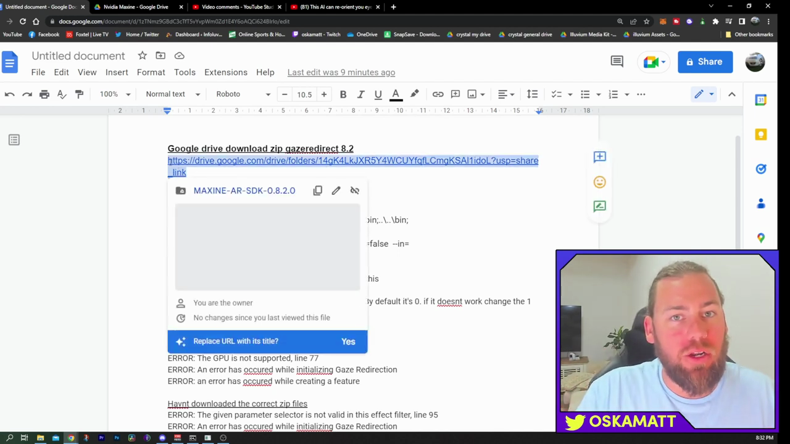Open MAXINE-AR-SDK-0.8.2.0 link title
Viewport: 790px width, 444px height.
(244, 191)
